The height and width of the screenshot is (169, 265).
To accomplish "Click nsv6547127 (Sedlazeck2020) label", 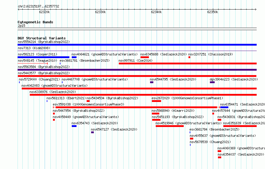I will point(114,129).
